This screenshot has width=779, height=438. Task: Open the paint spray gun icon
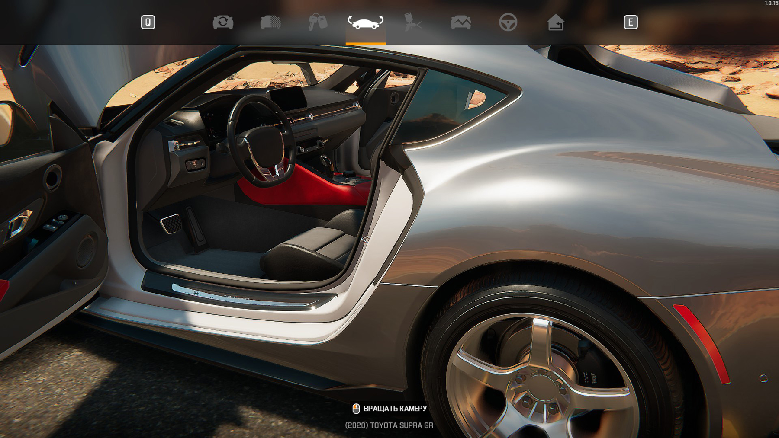click(x=412, y=22)
